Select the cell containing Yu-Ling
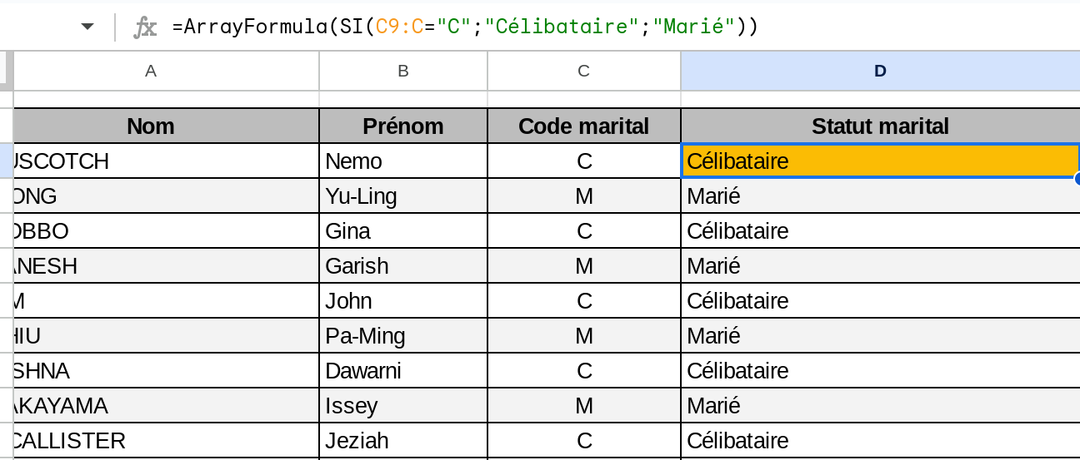Screen dimensions: 1080x460 pyautogui.click(x=403, y=196)
